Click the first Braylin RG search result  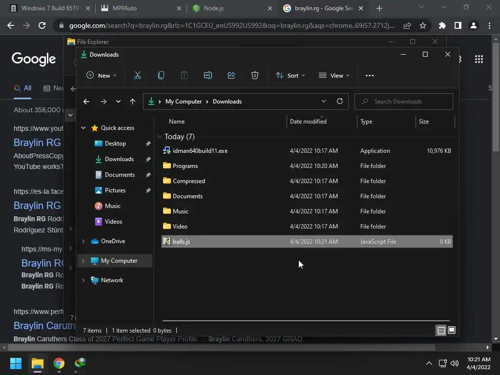[37, 143]
